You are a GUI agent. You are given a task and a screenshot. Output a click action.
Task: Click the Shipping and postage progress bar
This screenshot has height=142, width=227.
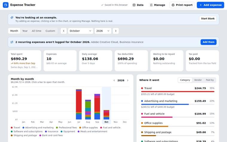pyautogui.click(x=178, y=136)
